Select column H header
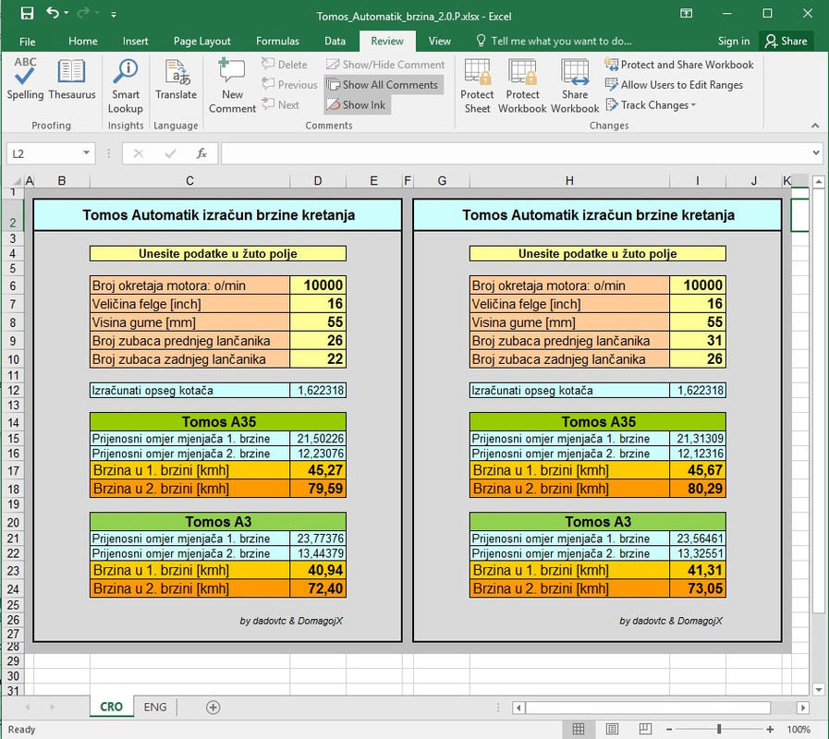The height and width of the screenshot is (739, 829). tap(569, 181)
